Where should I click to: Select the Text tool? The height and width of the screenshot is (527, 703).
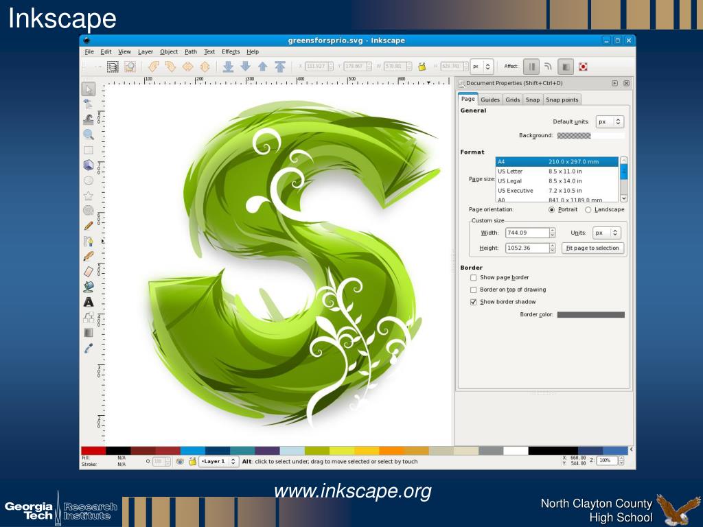(89, 302)
